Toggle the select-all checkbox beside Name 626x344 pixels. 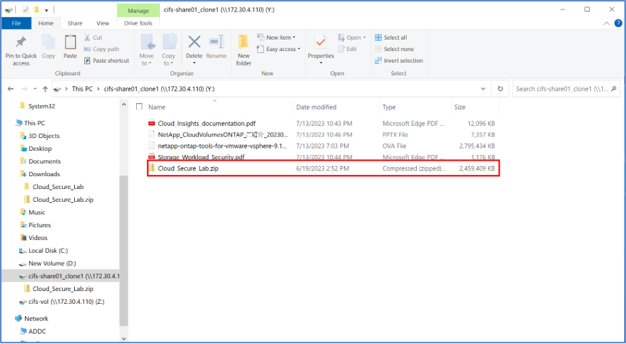(x=139, y=107)
